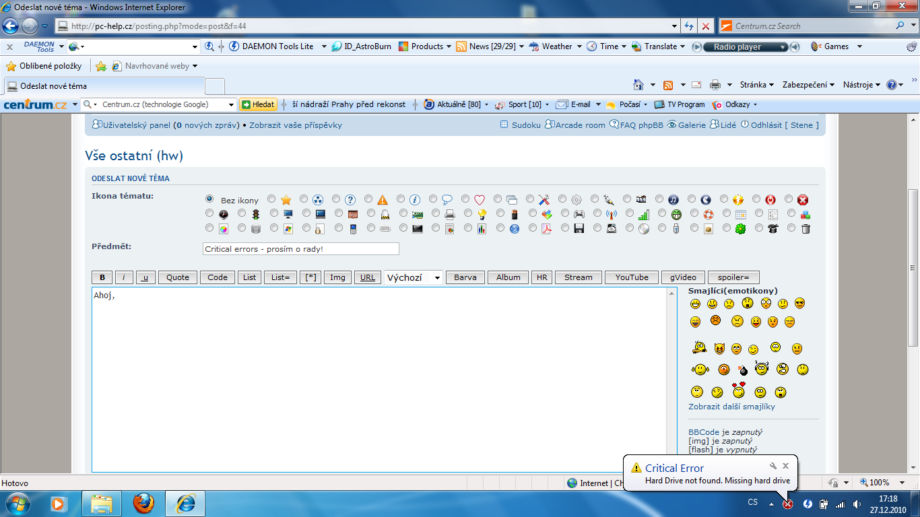
Task: Open a new blank browser tab
Action: coord(215,86)
